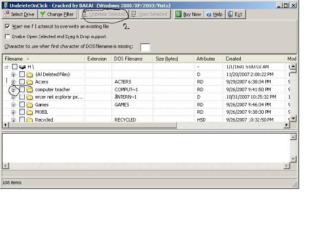Viewport: 319px width, 230px height.
Task: Select the MOBIL folder row
Action: pyautogui.click(x=41, y=112)
